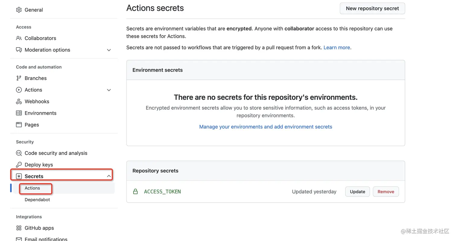456x241 pixels.
Task: Click the lock icon beside ACCESS_TOKEN
Action: point(135,191)
